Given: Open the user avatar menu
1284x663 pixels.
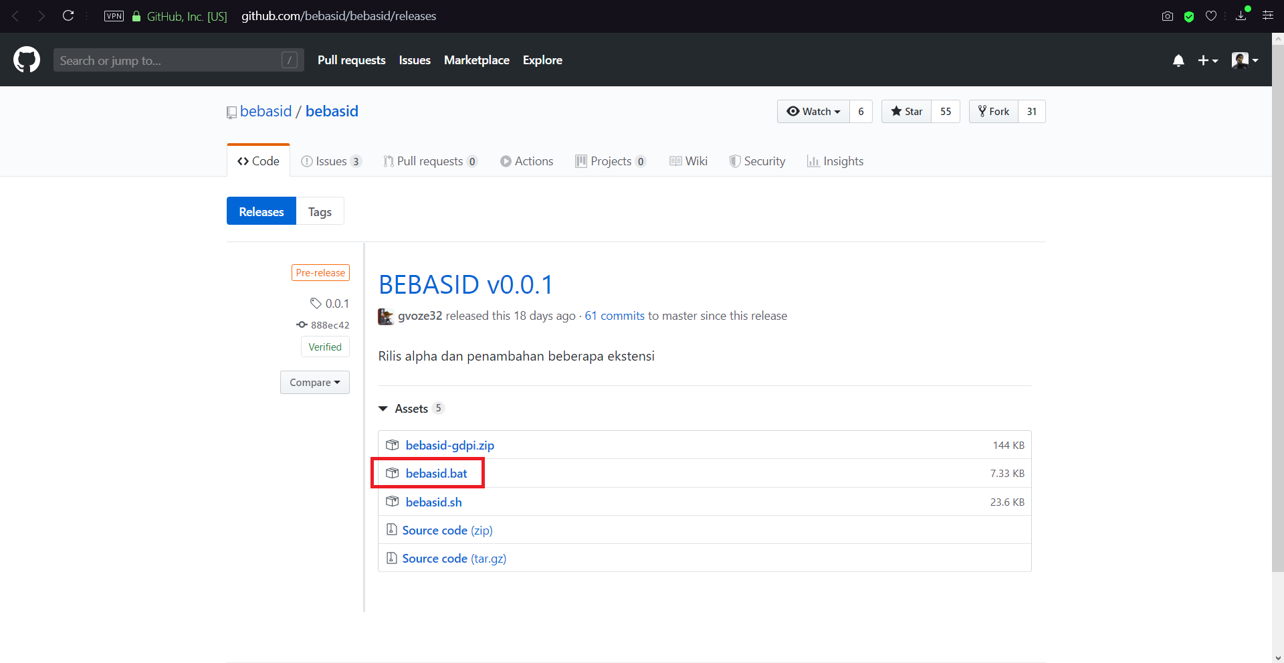Looking at the screenshot, I should point(1245,60).
